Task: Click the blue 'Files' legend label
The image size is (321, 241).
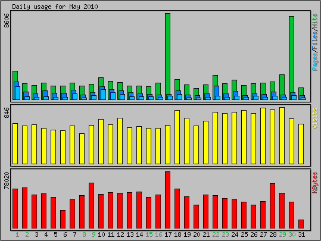Action: [315, 40]
